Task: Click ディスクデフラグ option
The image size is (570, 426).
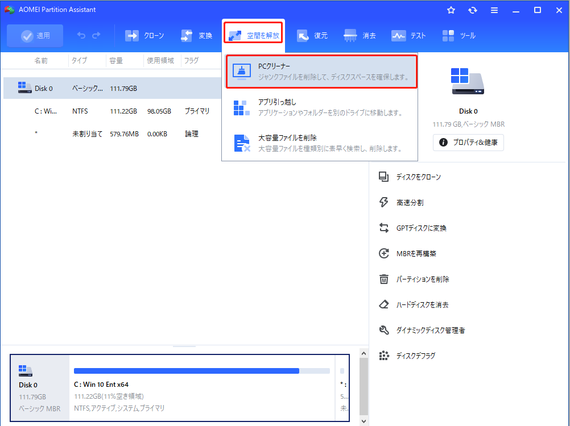Action: click(415, 356)
